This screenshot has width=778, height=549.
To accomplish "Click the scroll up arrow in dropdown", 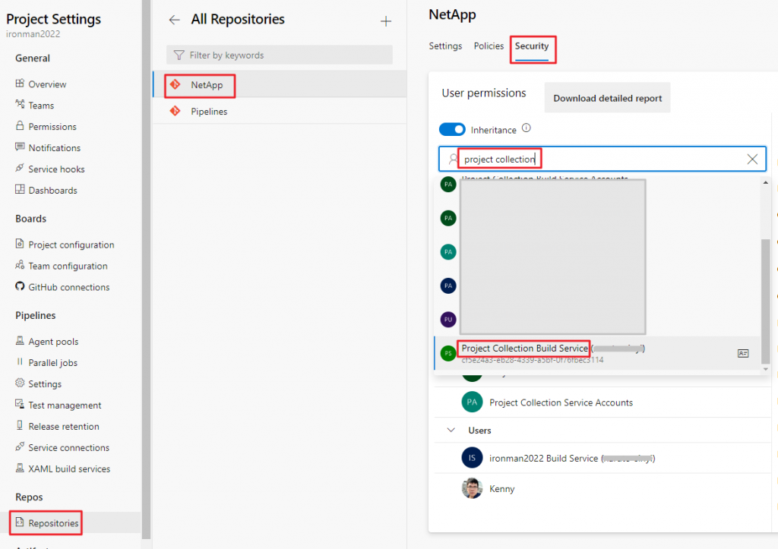I will [766, 183].
